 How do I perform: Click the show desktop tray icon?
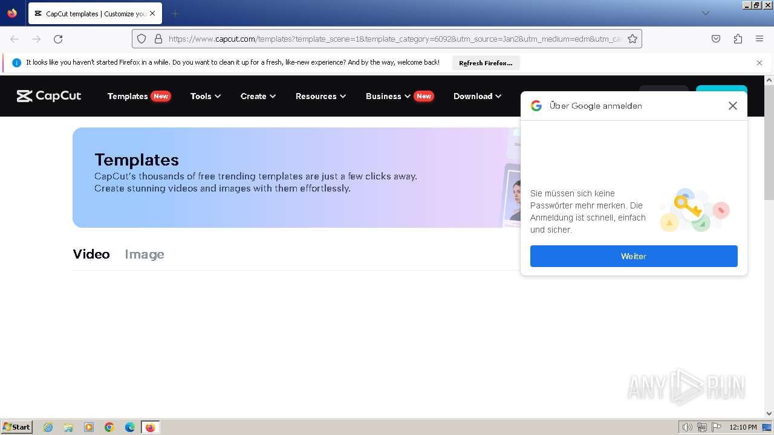(767, 427)
